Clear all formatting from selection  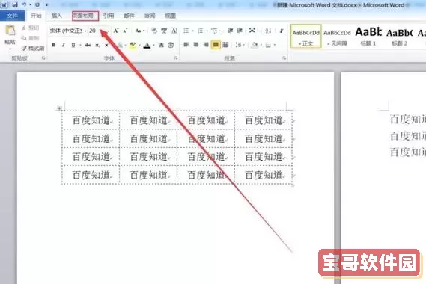coord(154,31)
